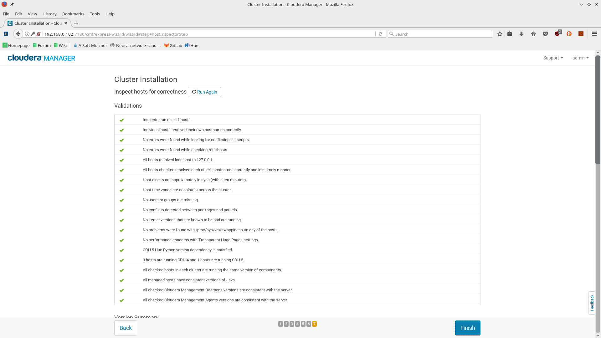Open the File menu

[x=6, y=14]
